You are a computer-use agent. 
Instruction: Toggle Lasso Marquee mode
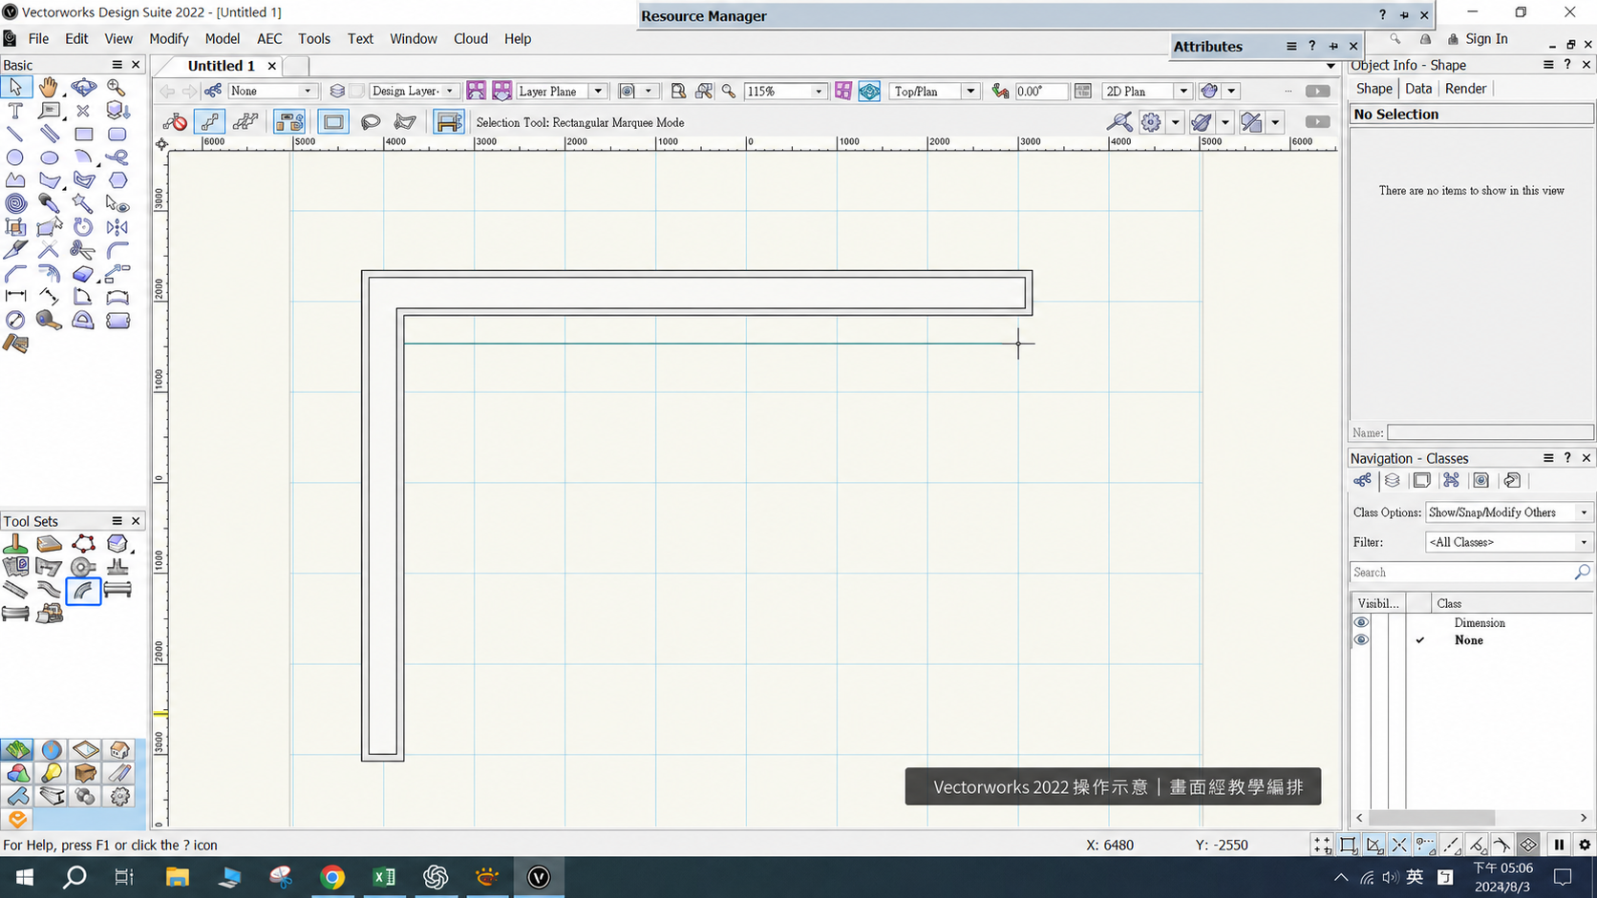[x=371, y=122]
